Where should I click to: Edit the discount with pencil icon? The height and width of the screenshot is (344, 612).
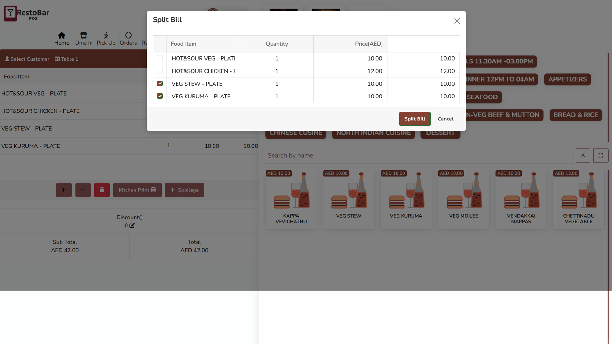[x=132, y=226]
